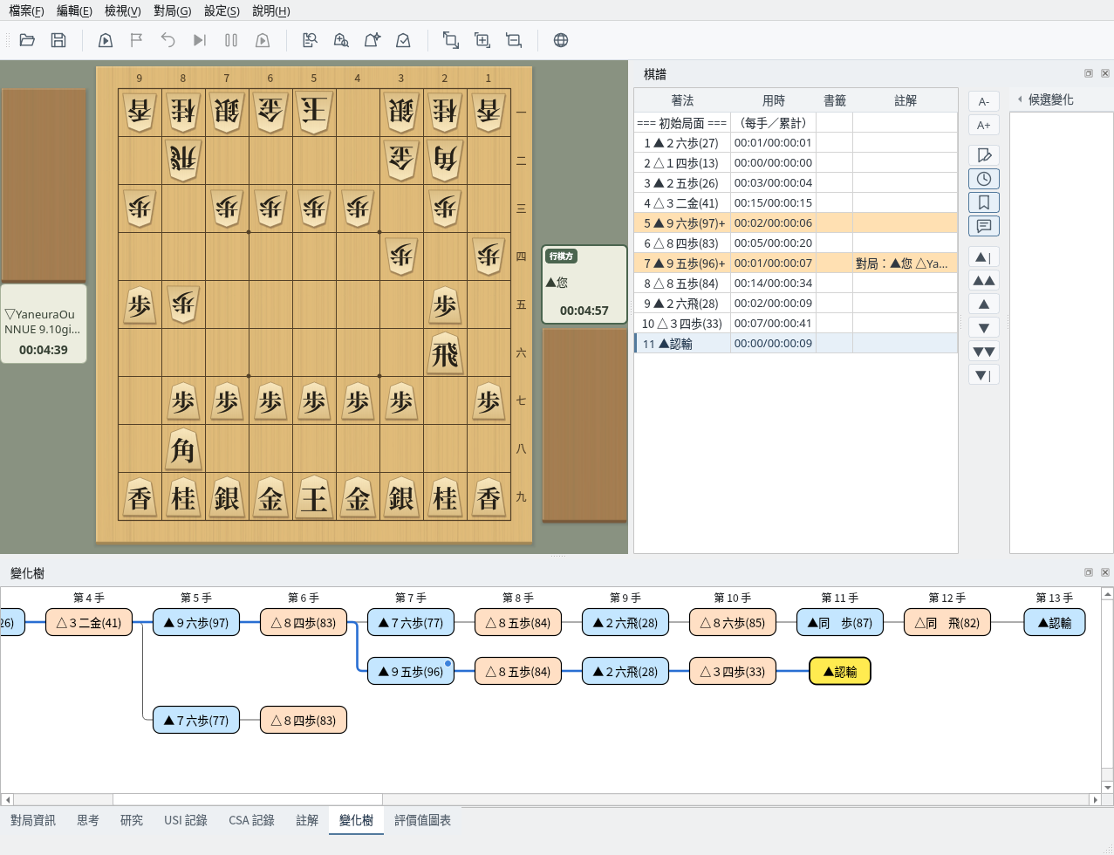The image size is (1114, 855).
Task: Jump to the last move in the kifu
Action: coord(984,375)
